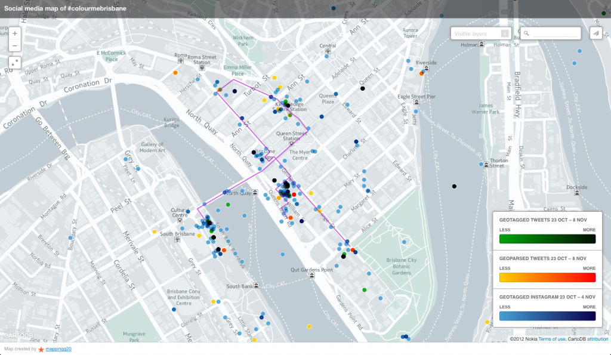Open the Terms of use link
The height and width of the screenshot is (355, 611).
click(551, 339)
